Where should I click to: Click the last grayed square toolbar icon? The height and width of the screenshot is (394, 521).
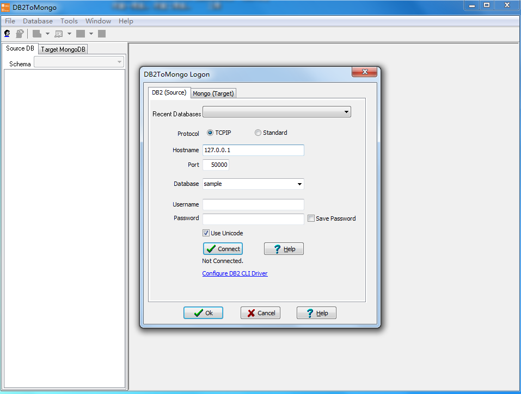tap(102, 34)
